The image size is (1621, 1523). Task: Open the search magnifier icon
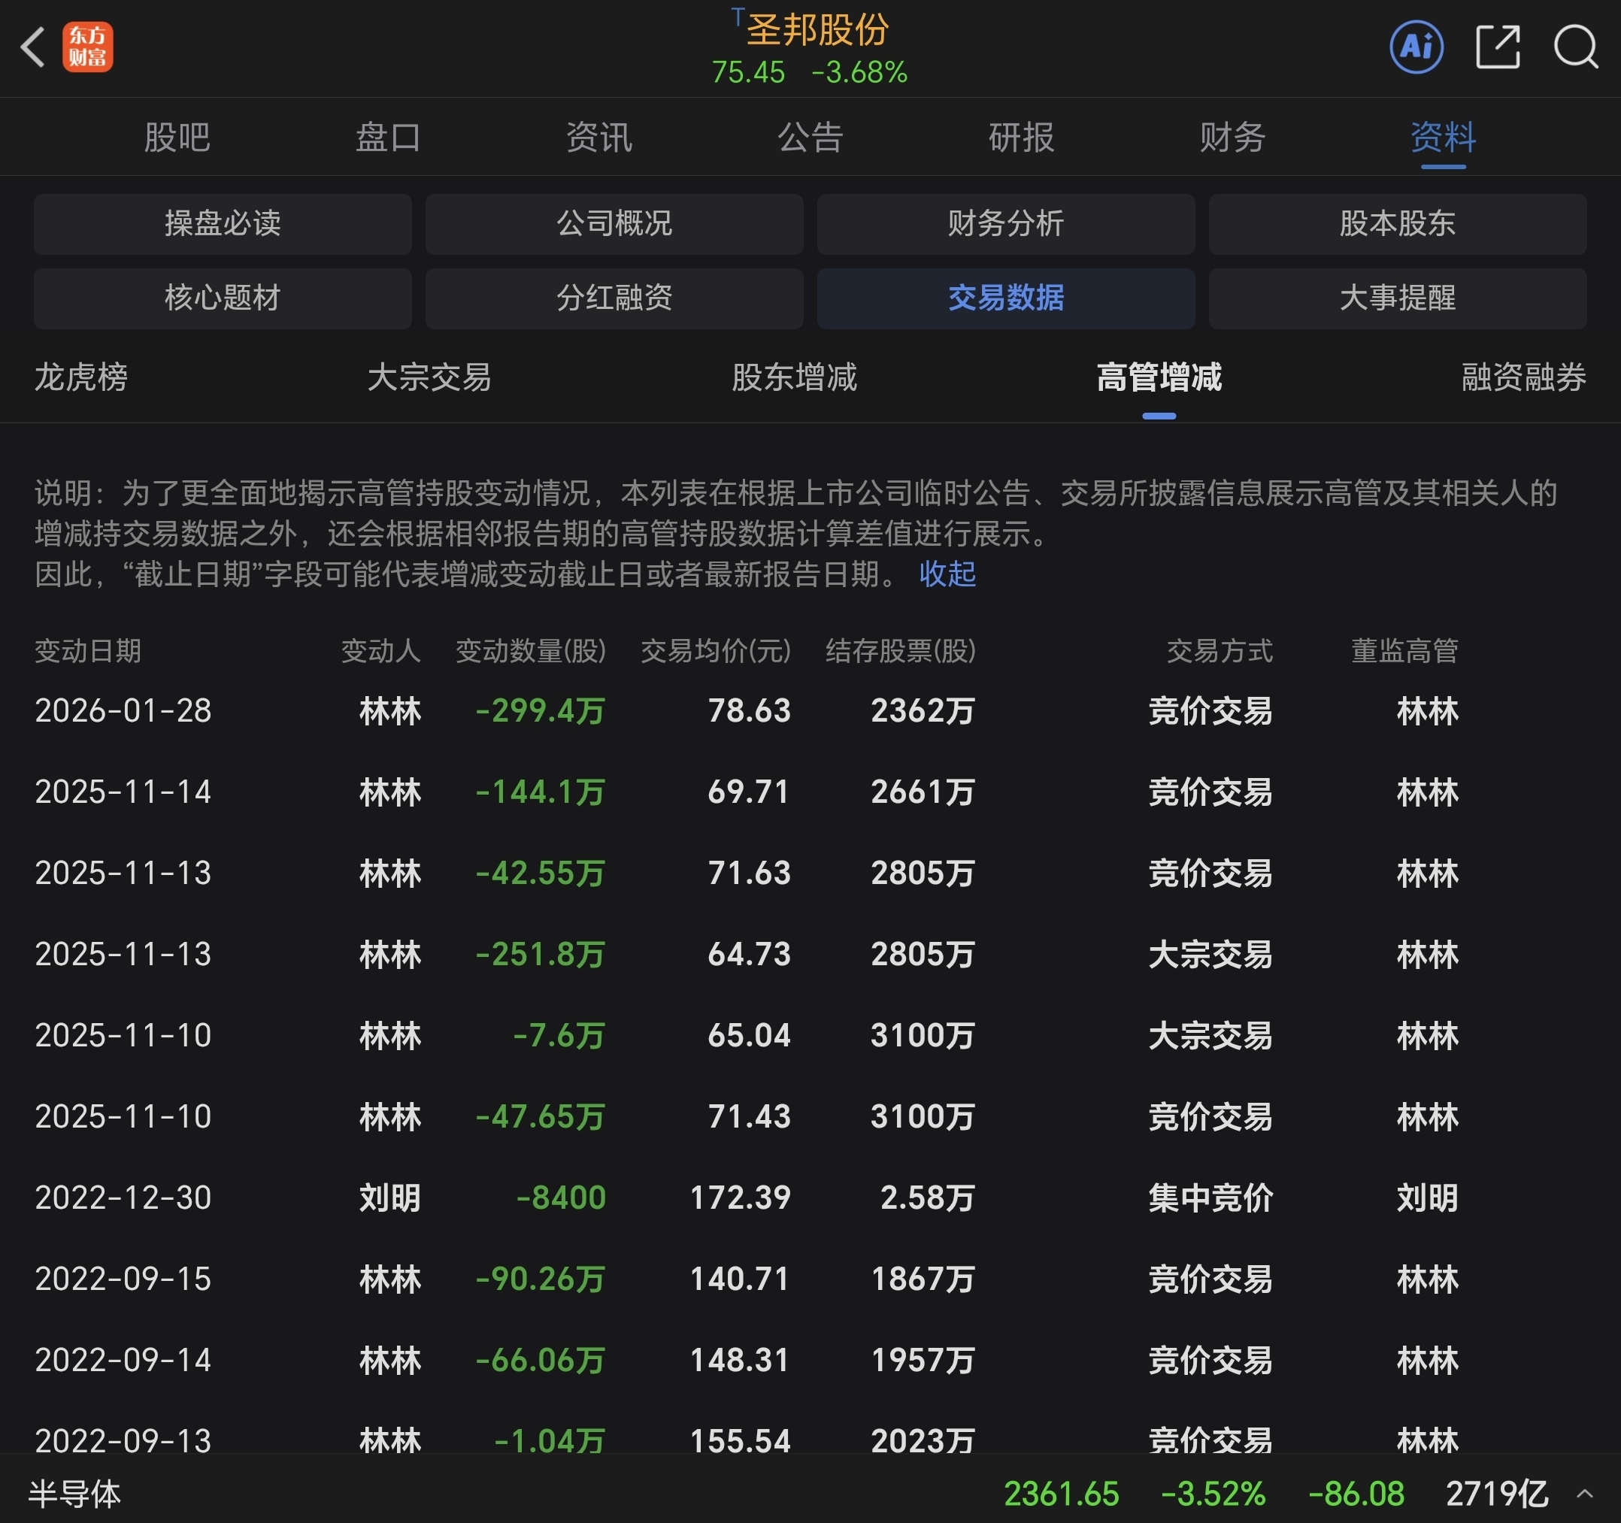(x=1574, y=47)
